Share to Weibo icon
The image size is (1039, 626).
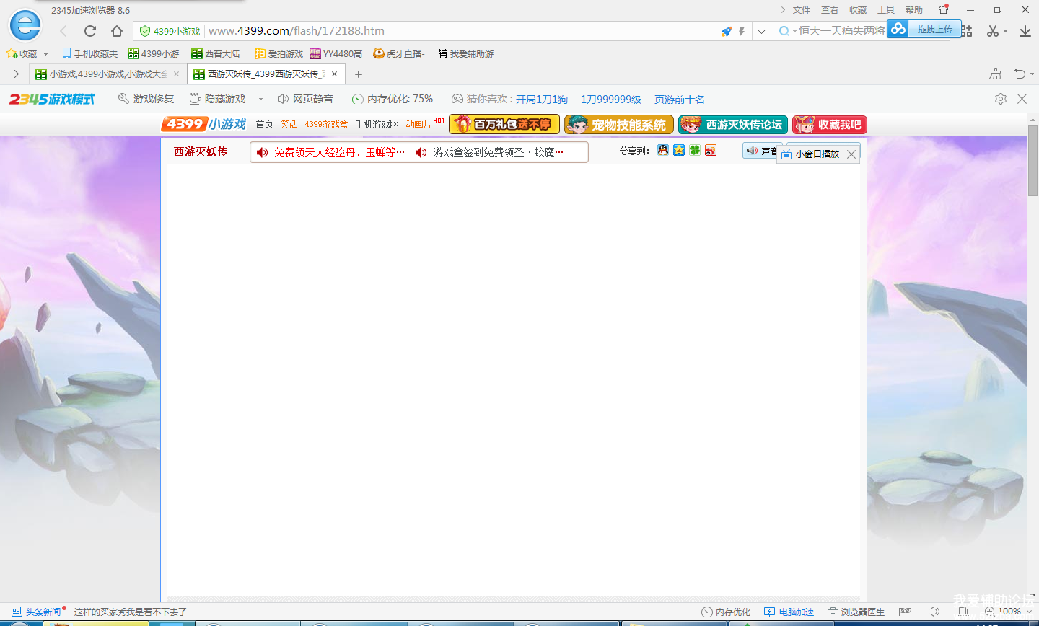[x=711, y=150]
